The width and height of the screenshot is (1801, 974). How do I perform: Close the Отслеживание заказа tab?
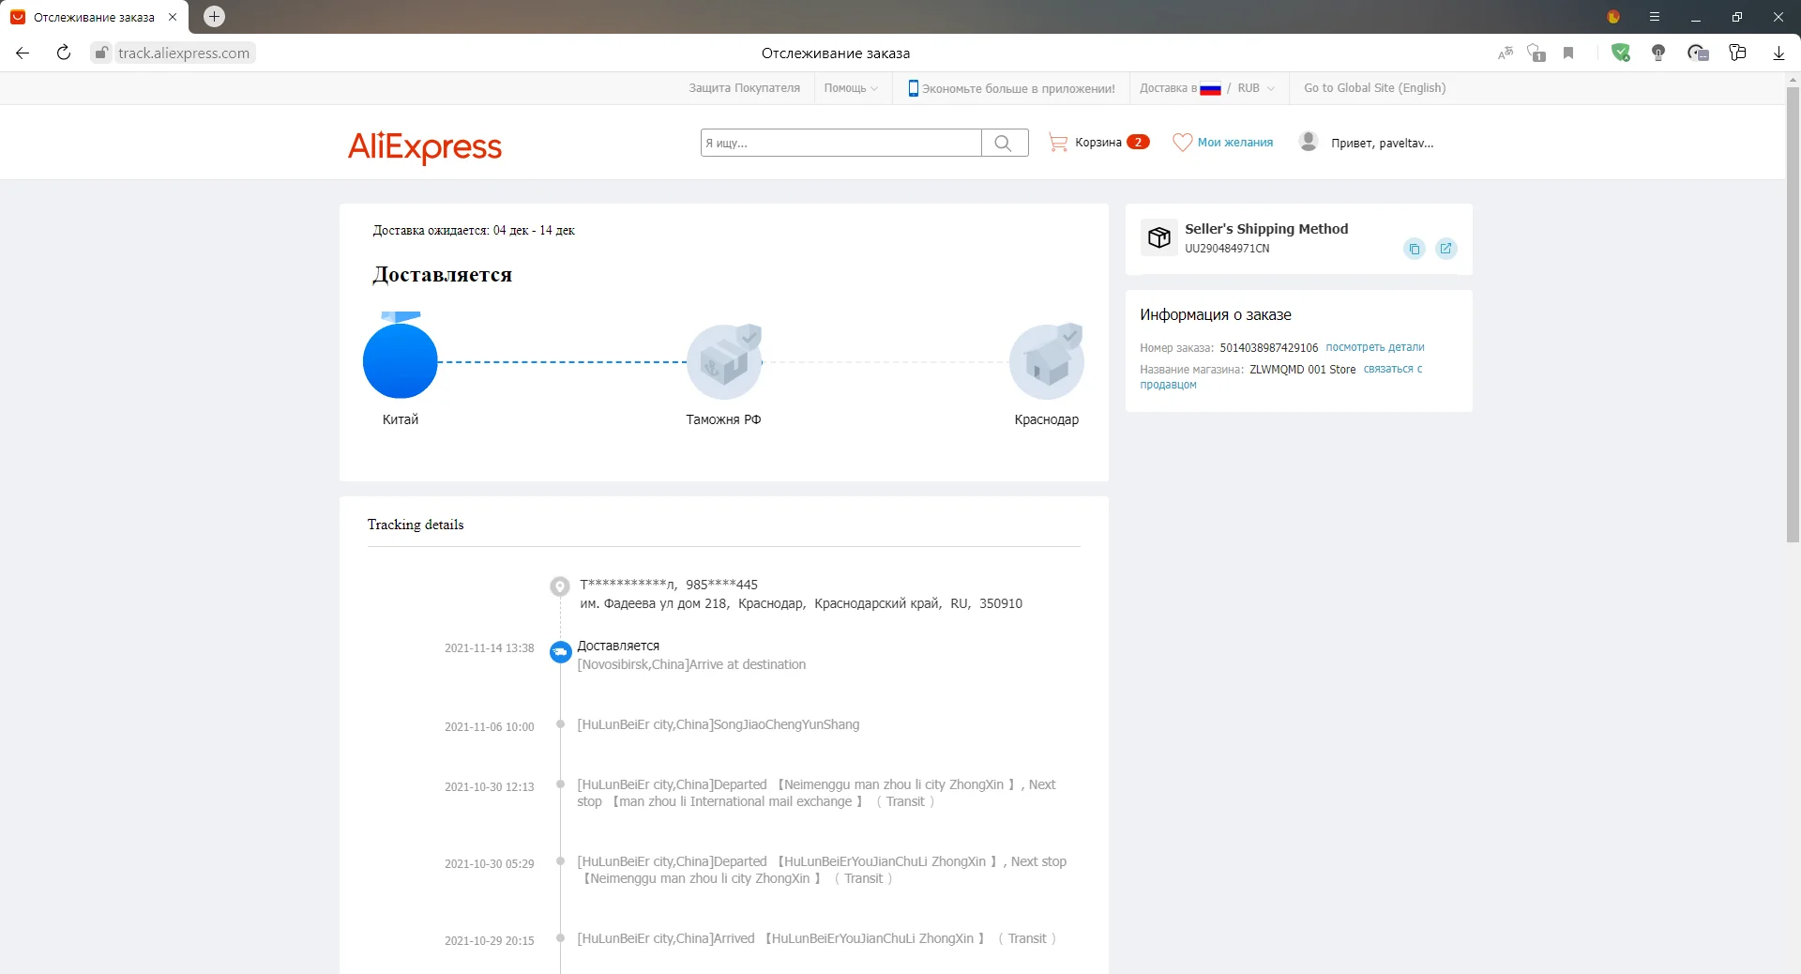[173, 17]
